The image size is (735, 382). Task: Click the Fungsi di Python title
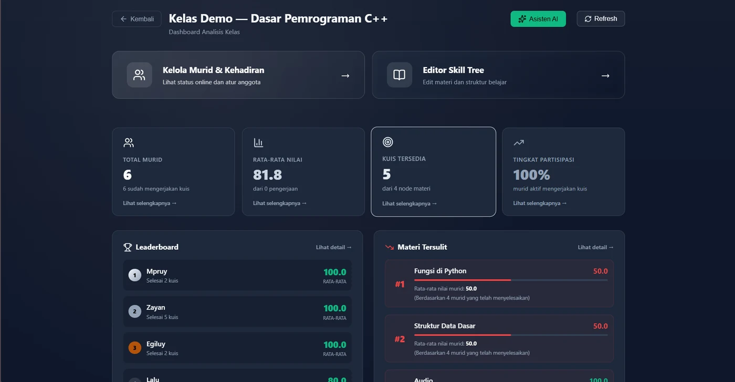click(440, 271)
